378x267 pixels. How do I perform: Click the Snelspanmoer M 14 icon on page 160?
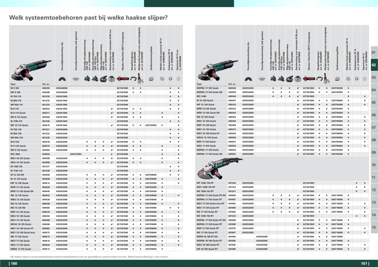point(170,79)
